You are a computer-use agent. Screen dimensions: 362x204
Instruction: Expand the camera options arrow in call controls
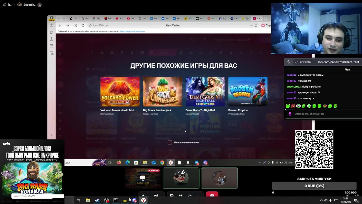click(x=162, y=196)
